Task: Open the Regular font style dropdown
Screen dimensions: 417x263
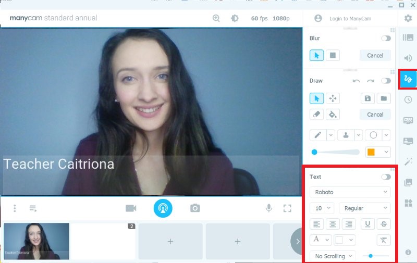Action: [x=365, y=208]
